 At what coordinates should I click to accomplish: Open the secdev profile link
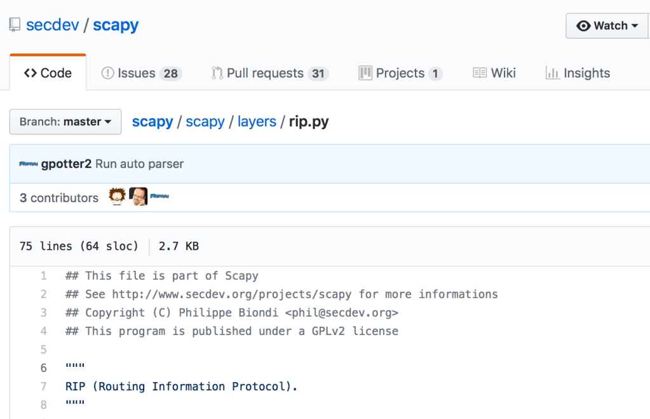(52, 24)
